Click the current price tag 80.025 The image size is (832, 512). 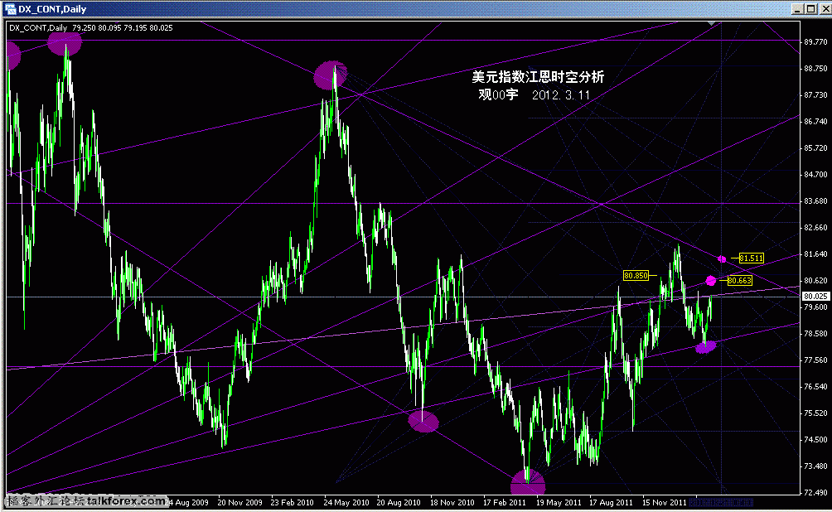815,296
